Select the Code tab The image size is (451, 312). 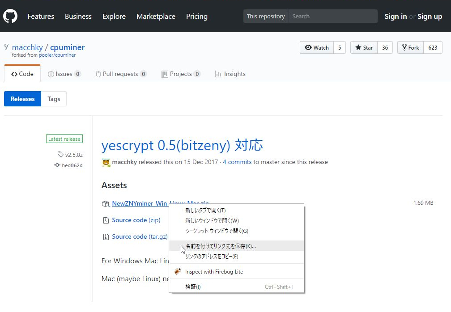(22, 74)
